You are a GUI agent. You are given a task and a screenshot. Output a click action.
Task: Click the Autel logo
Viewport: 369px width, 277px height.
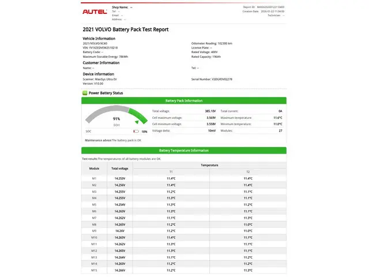coord(95,11)
